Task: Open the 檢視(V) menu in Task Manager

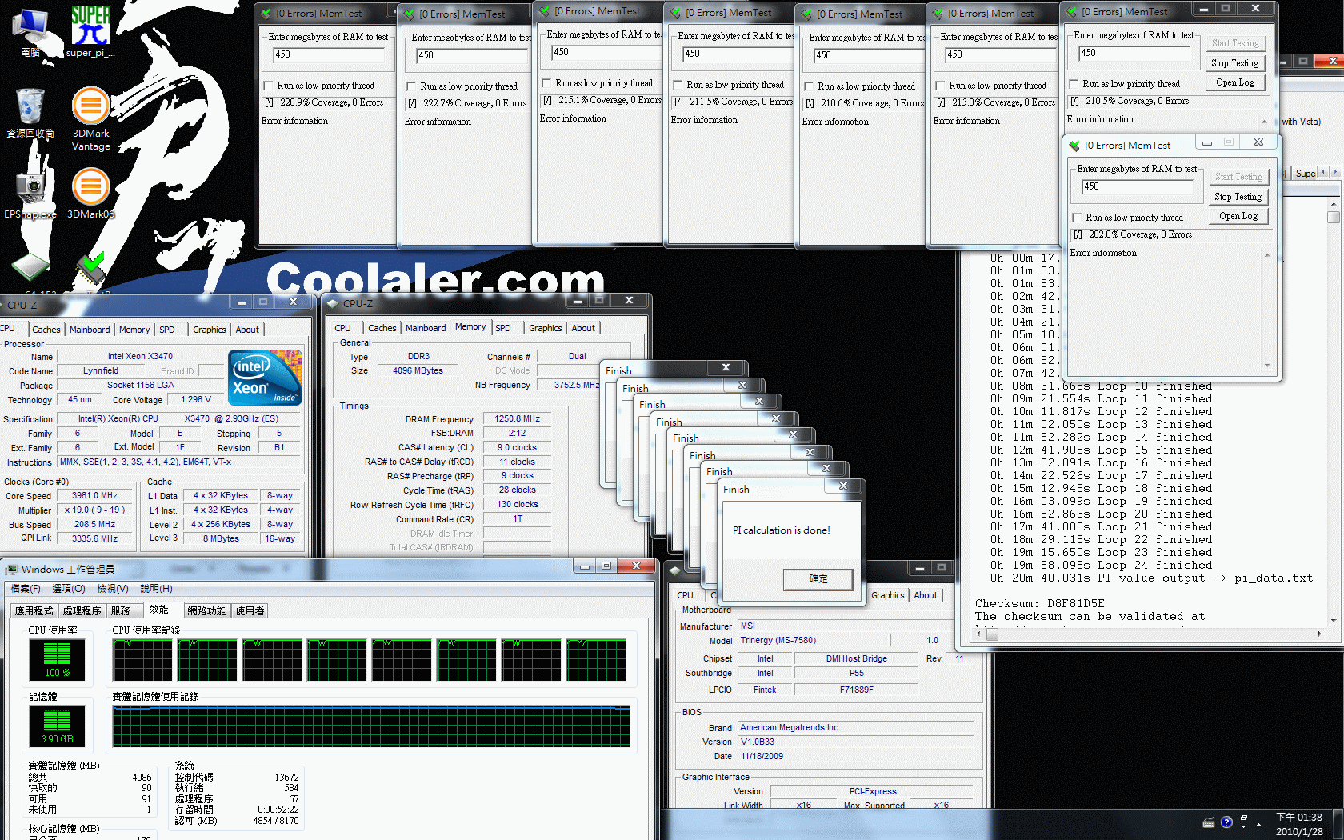Action: 113,589
